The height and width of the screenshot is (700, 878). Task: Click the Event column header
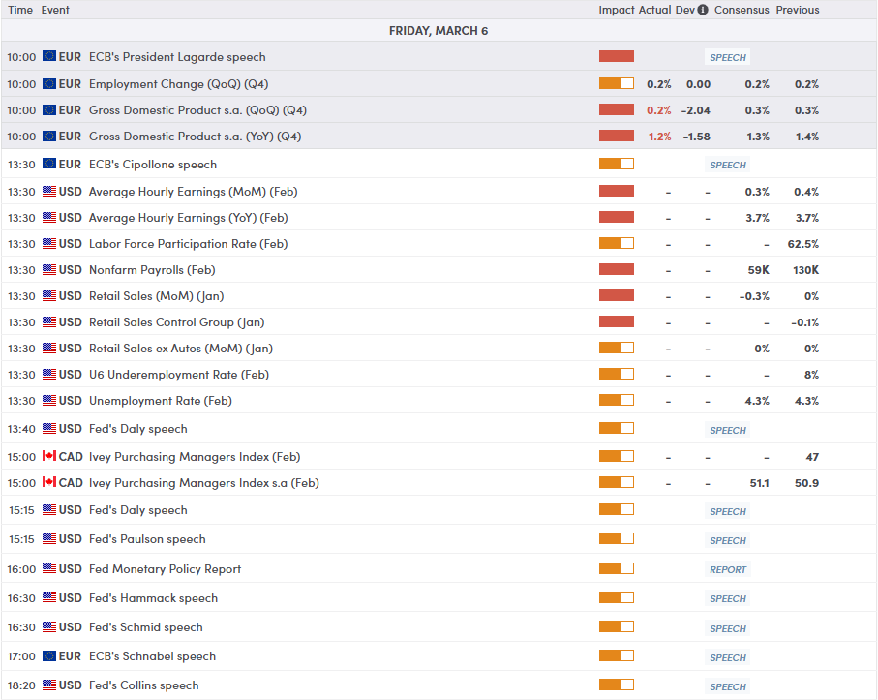click(x=55, y=10)
